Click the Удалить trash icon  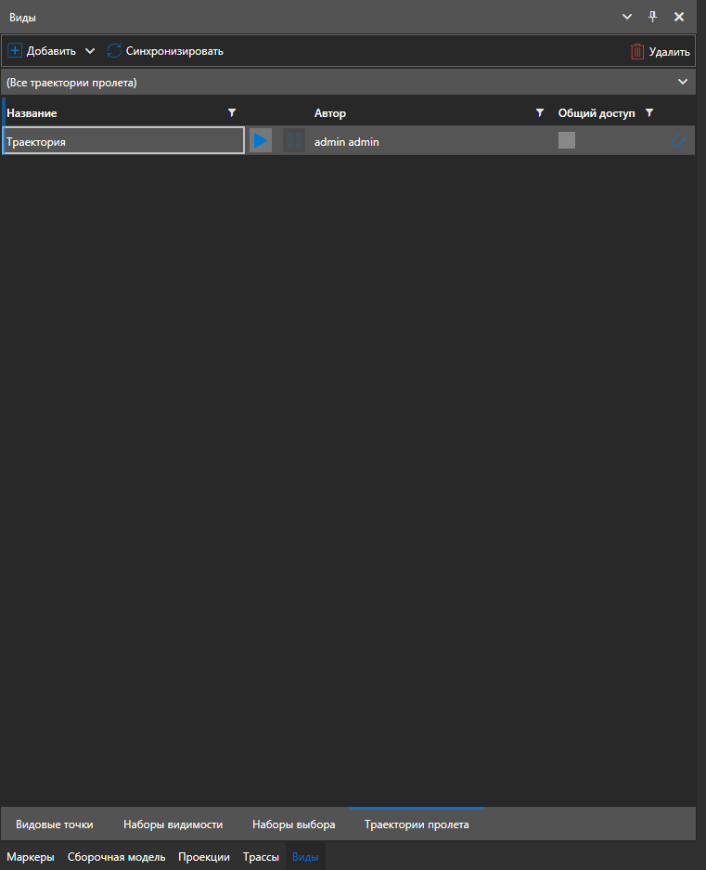(637, 52)
